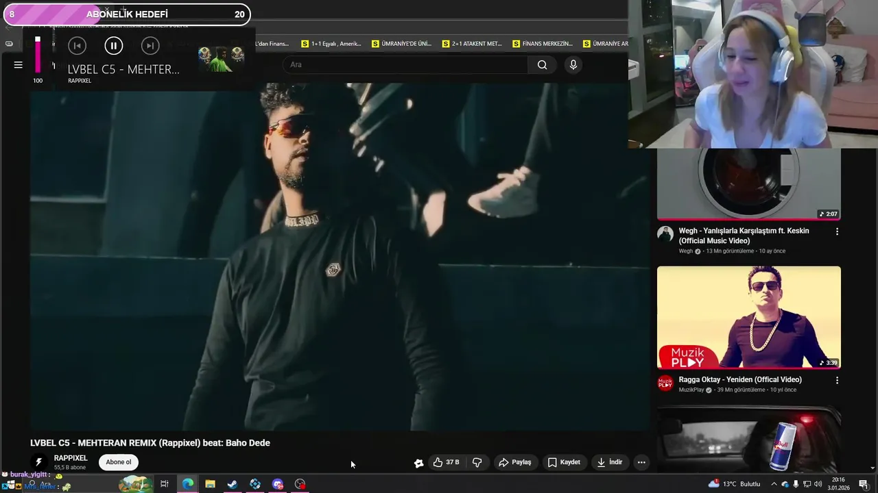
Task: Open the recording app in taskbar
Action: click(x=300, y=484)
